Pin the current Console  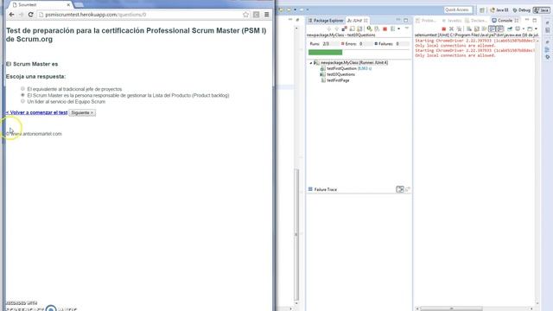click(x=510, y=29)
